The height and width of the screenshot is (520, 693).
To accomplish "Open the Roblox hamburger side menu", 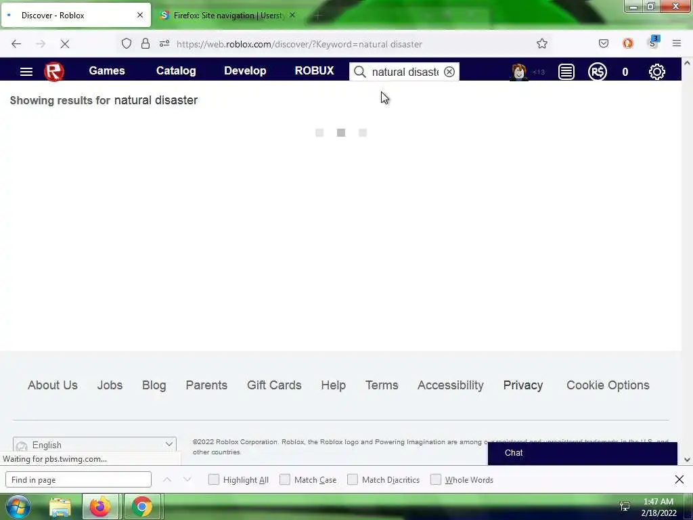I will [x=26, y=72].
